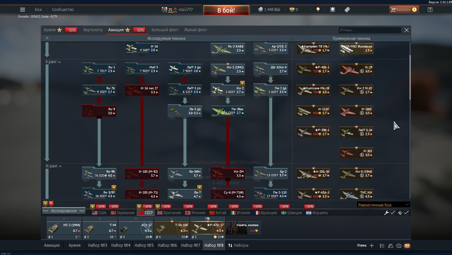Switch to the Вертолёты tab
The width and height of the screenshot is (452, 255).
pyautogui.click(x=93, y=30)
